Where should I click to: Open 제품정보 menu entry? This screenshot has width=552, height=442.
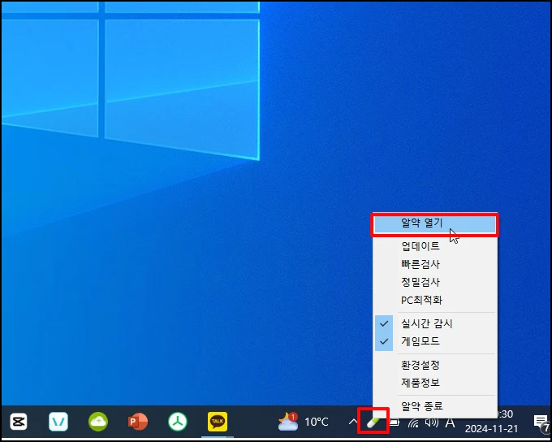click(x=435, y=383)
